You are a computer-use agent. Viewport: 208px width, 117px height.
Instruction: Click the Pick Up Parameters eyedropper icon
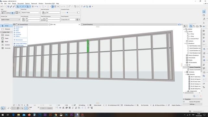click(x=11, y=6)
